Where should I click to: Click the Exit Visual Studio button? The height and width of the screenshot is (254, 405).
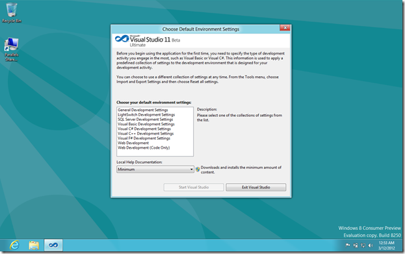(256, 187)
